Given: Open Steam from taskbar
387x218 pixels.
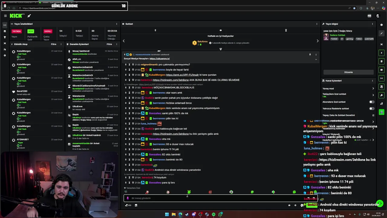Looking at the screenshot, I should click(187, 214).
